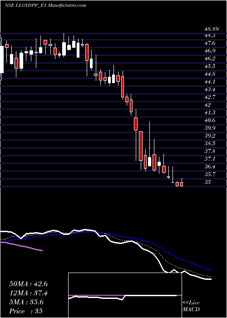Image resolution: width=227 pixels, height=318 pixels.
Task: Click the 36.4 price axis label
Action: pos(210,167)
